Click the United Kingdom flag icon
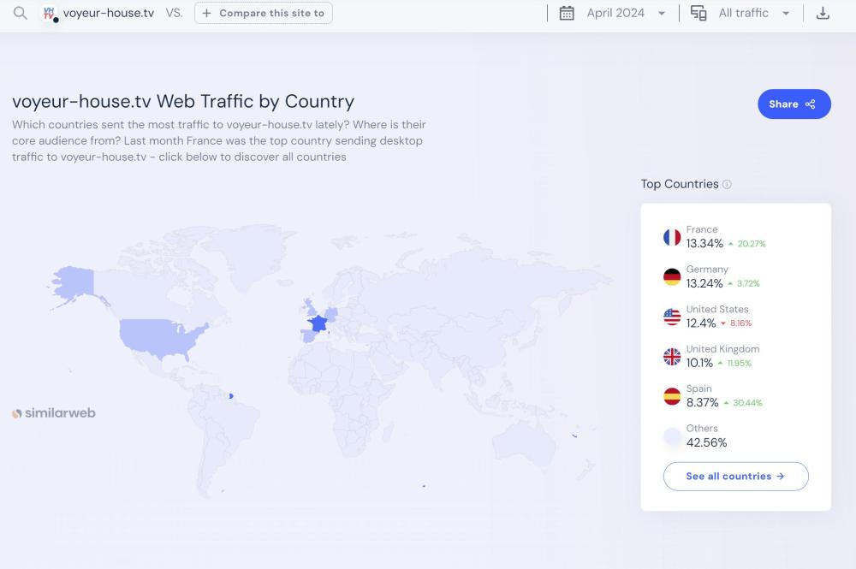Viewport: 856px width, 569px height. click(x=672, y=357)
